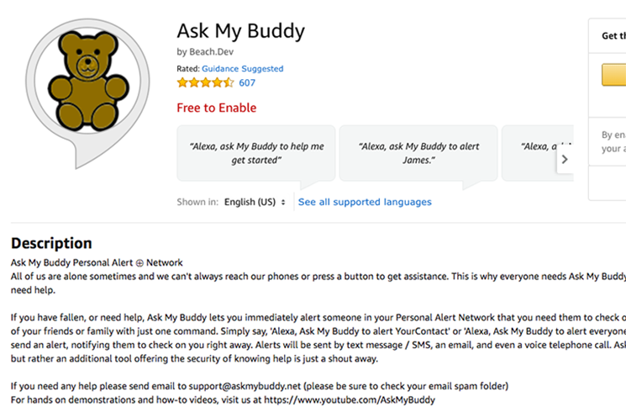
Task: Open the Guidance Suggested rating link
Action: (242, 69)
